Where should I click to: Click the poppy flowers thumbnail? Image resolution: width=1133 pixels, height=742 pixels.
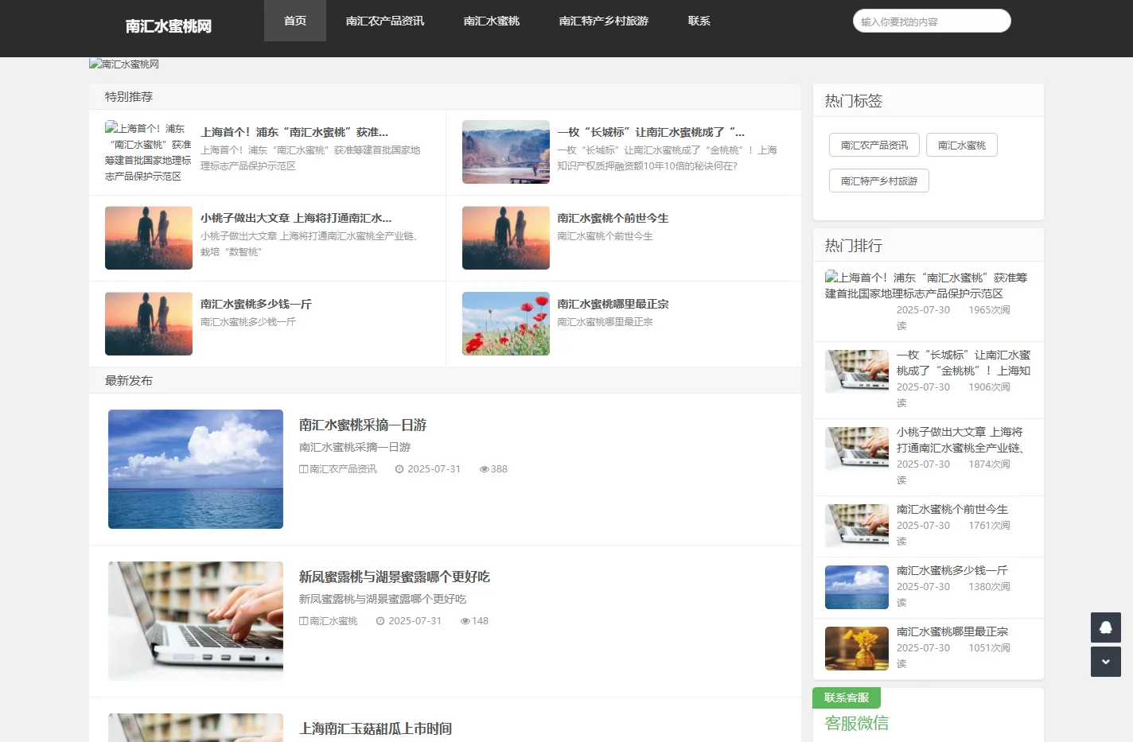coord(506,324)
